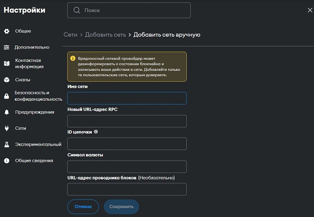Click the book icon for Контактная информация

(7, 64)
